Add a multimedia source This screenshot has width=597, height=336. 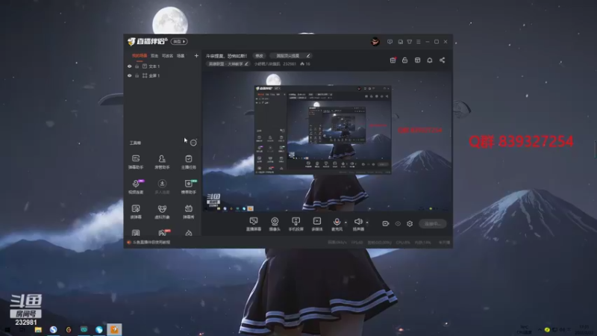point(316,224)
